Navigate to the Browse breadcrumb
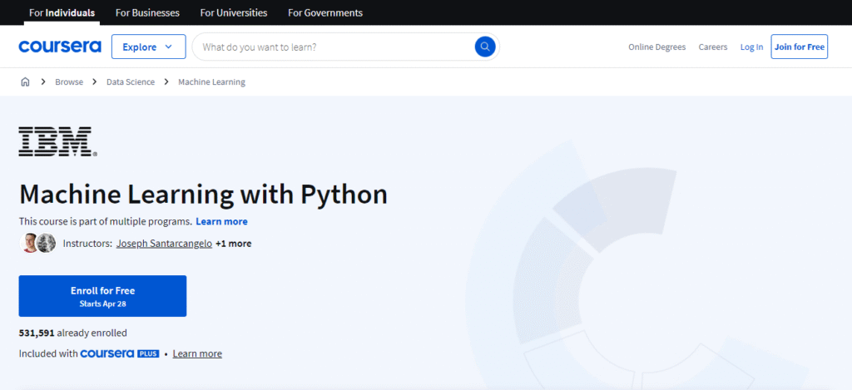This screenshot has width=852, height=390. (x=69, y=82)
